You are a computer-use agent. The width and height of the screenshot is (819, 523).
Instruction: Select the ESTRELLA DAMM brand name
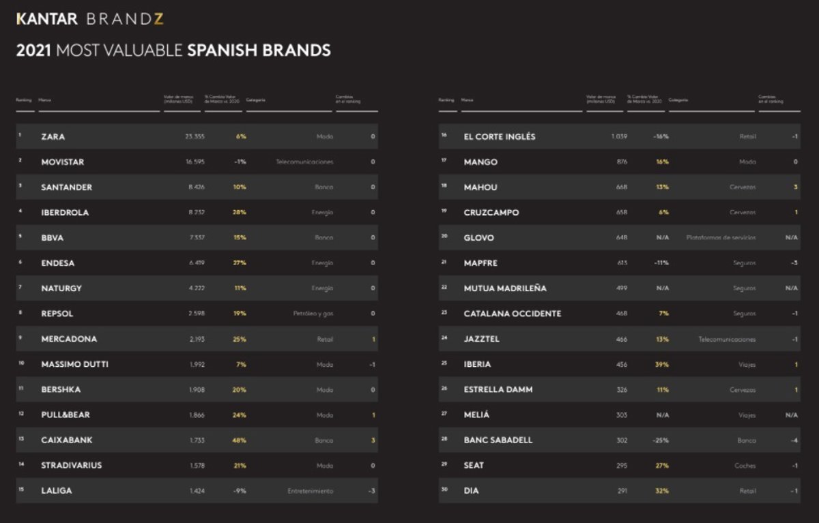tap(498, 390)
